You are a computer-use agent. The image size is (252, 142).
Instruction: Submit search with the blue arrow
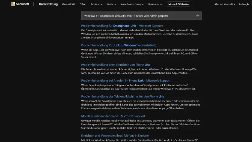[x=197, y=15]
